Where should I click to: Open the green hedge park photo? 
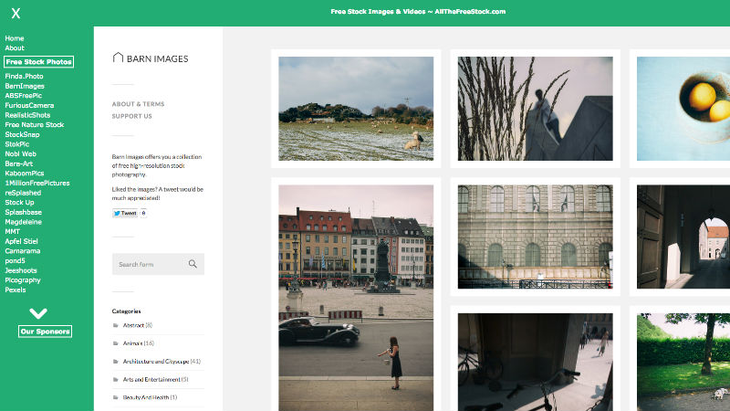[x=683, y=362]
